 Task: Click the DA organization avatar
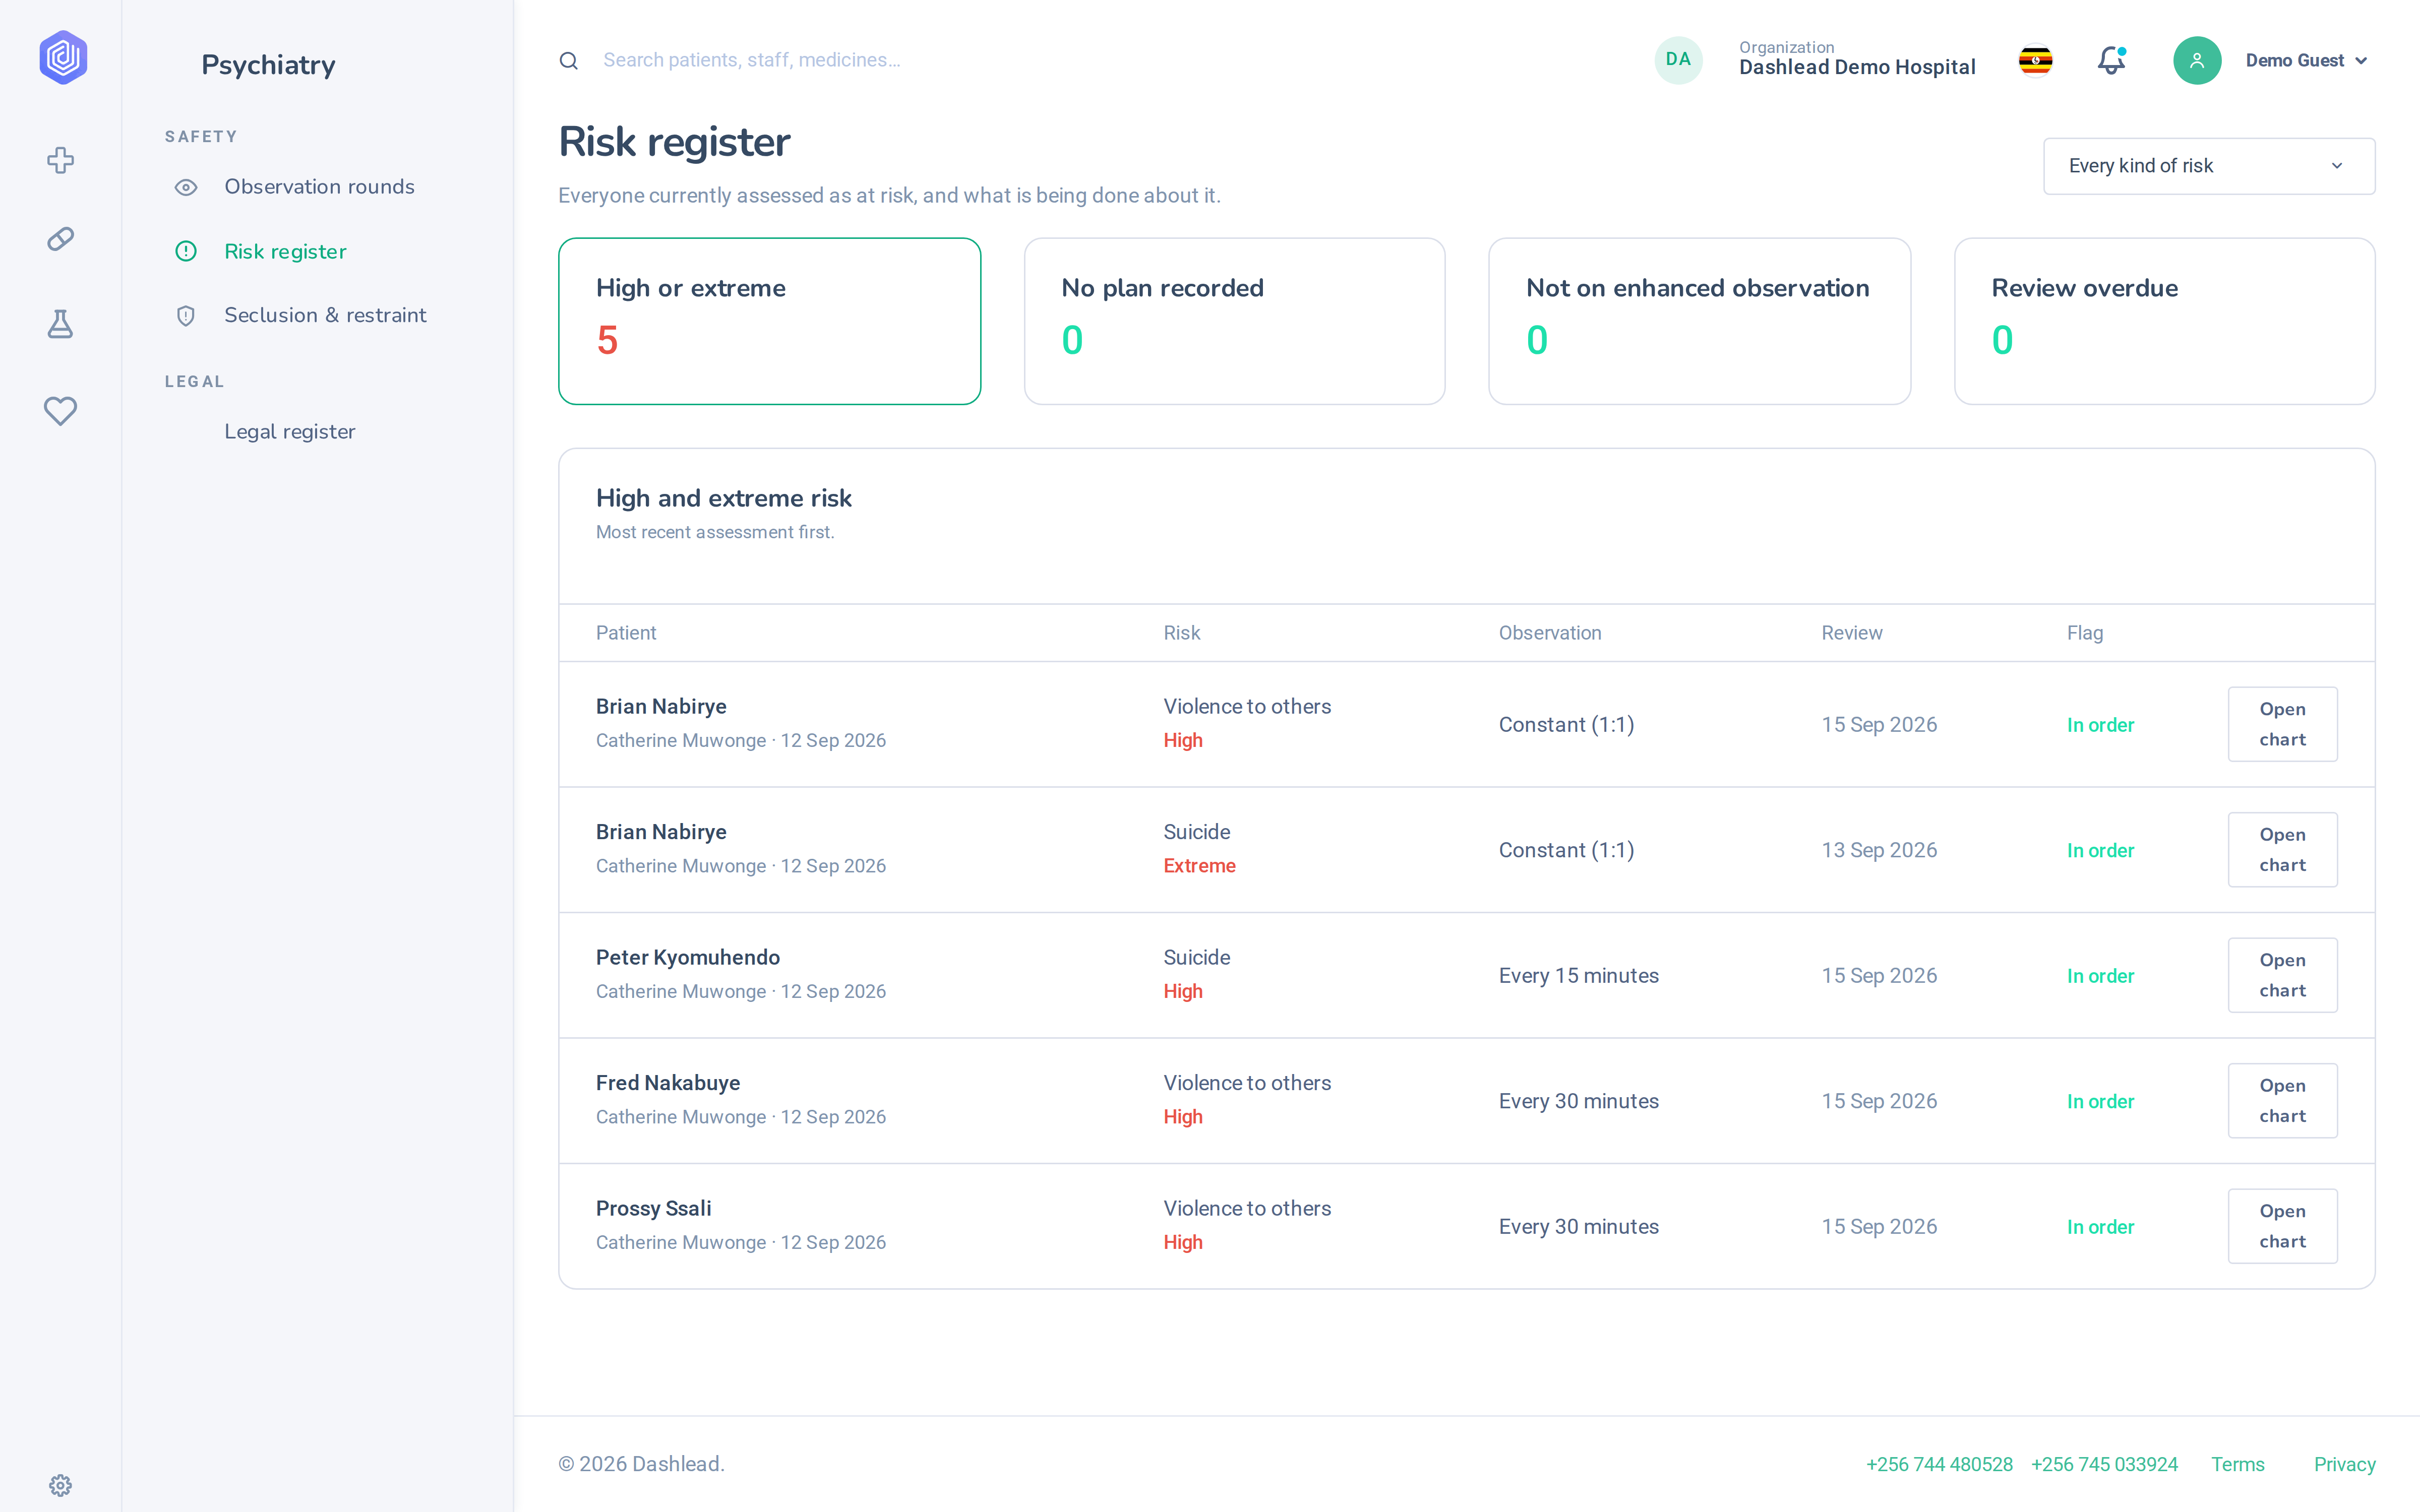[1678, 60]
